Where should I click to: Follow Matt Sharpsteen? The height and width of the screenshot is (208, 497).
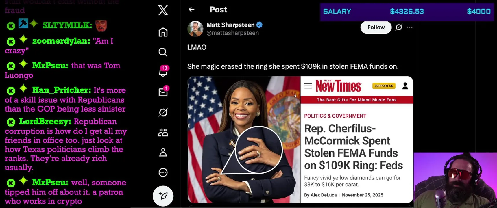376,27
